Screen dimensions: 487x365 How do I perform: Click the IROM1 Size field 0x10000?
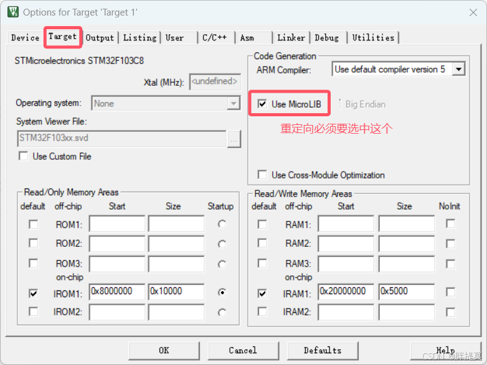click(x=176, y=292)
